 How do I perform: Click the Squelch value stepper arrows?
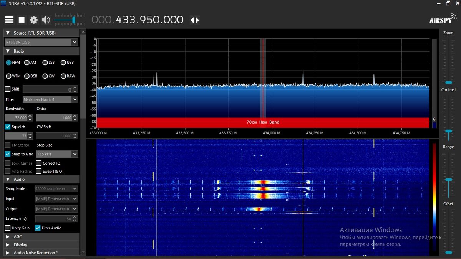pyautogui.click(x=30, y=136)
